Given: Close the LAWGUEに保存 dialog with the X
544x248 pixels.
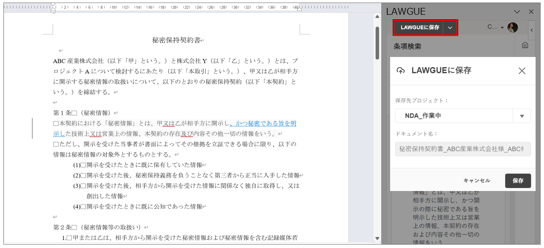Looking at the screenshot, I should click(522, 71).
